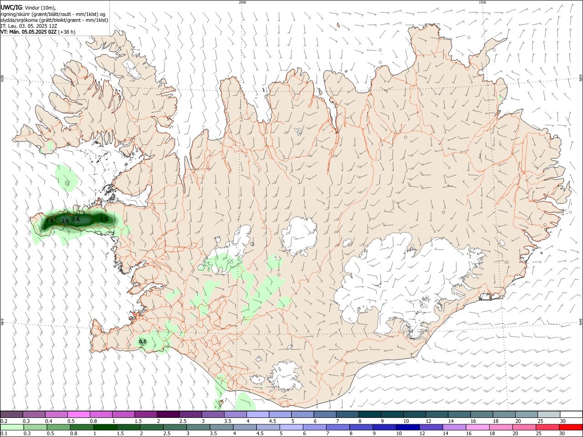This screenshot has width=583, height=437.
Task: Select the deep blue 10 mm swatch in lower legend
Action: pyautogui.click(x=408, y=427)
